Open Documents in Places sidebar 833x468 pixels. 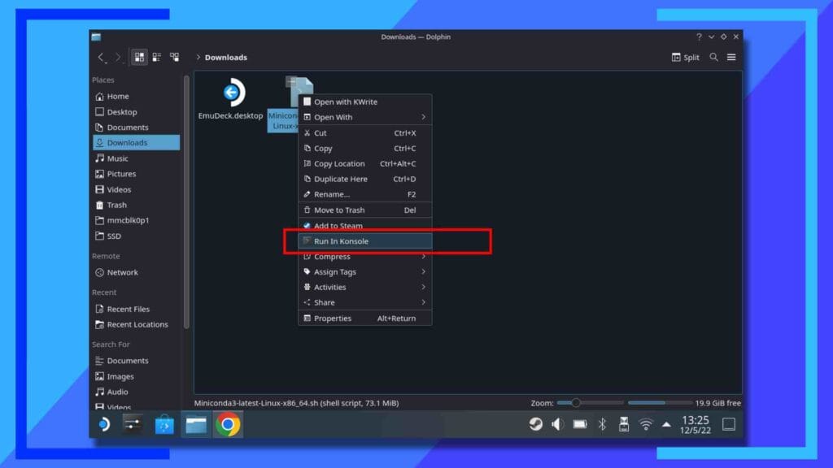(x=137, y=128)
